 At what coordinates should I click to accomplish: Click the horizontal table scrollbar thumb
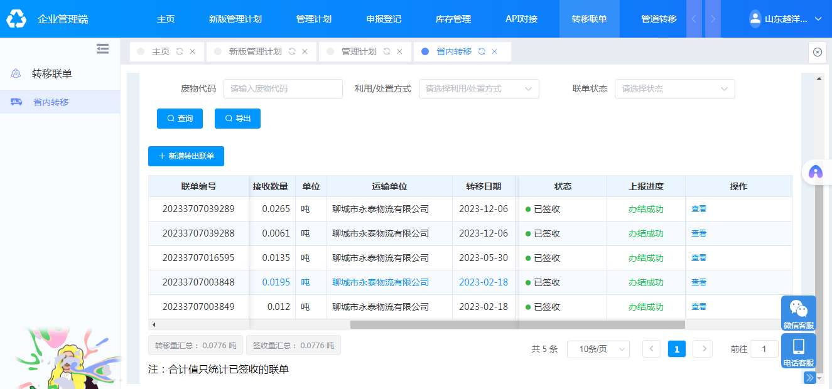(x=517, y=325)
